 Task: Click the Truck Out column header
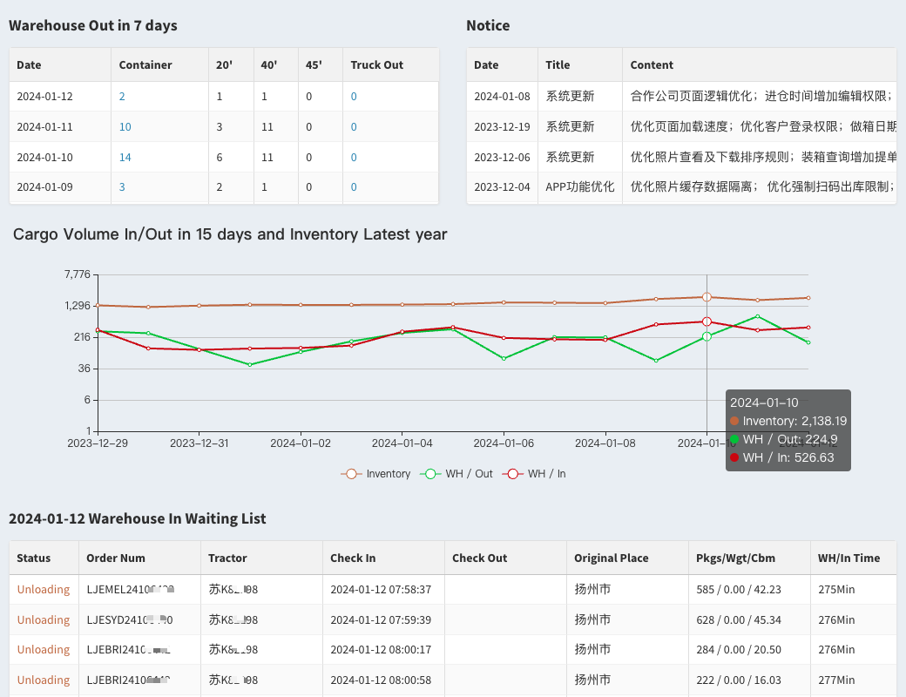(x=376, y=64)
